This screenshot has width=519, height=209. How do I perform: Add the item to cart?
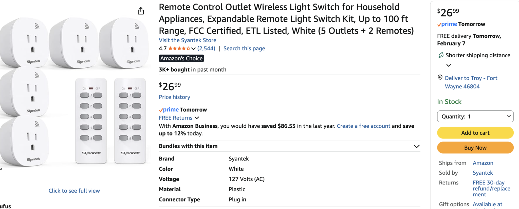(475, 133)
